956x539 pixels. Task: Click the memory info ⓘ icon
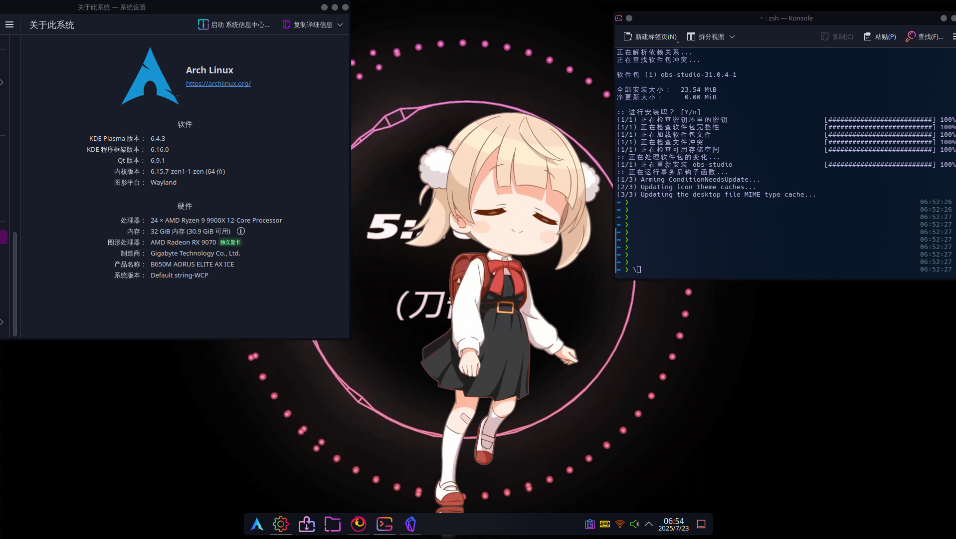tap(241, 231)
